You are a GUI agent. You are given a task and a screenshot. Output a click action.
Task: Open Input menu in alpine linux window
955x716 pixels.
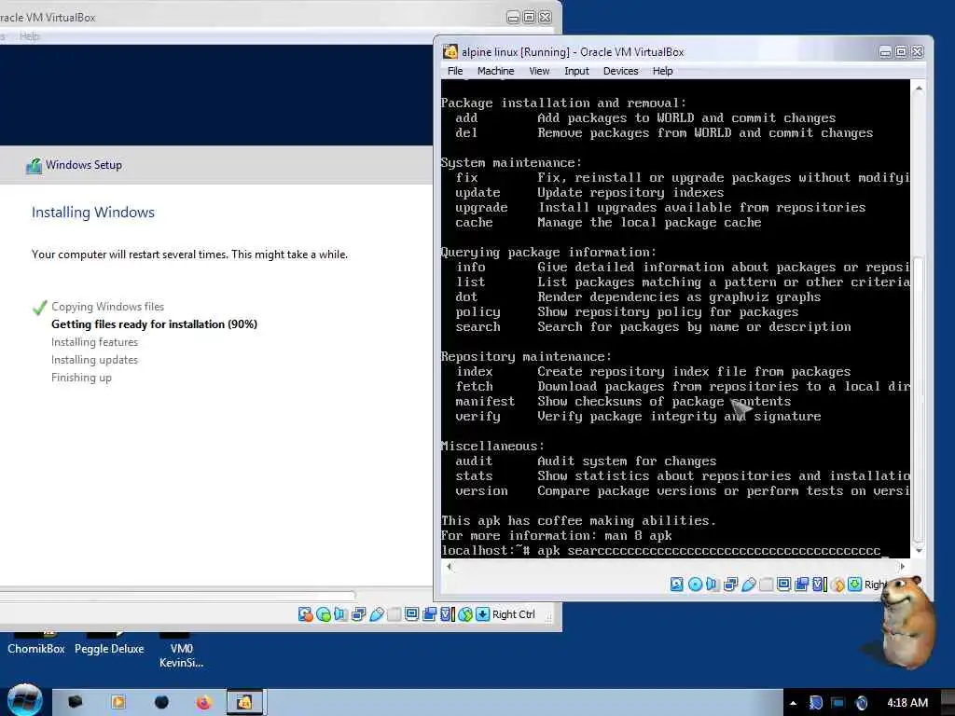point(576,71)
